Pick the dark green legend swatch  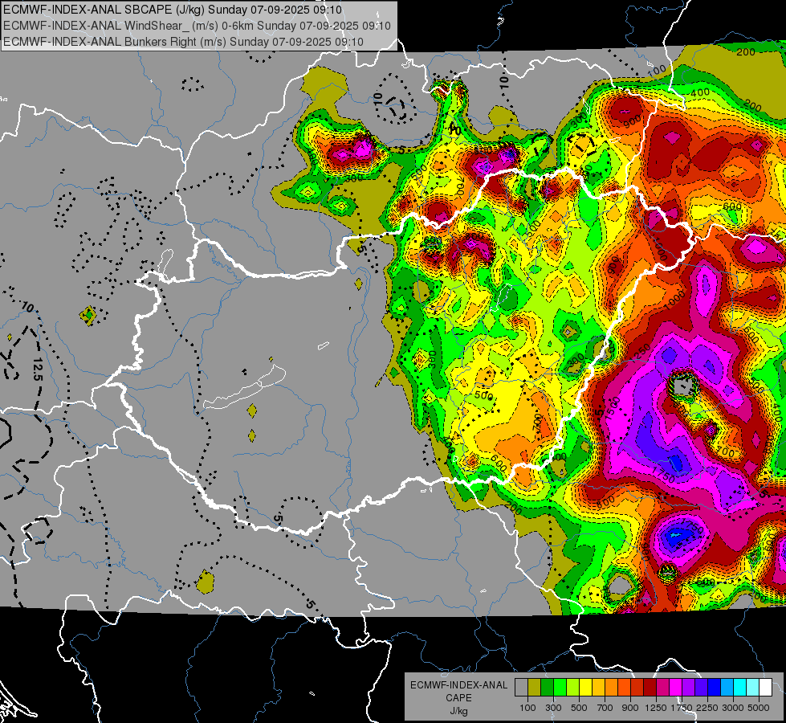click(547, 688)
